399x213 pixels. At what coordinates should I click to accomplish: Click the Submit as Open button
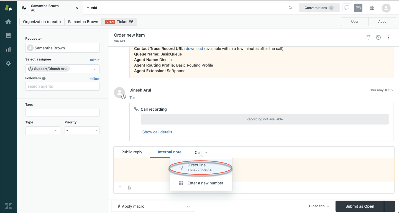pos(359,206)
